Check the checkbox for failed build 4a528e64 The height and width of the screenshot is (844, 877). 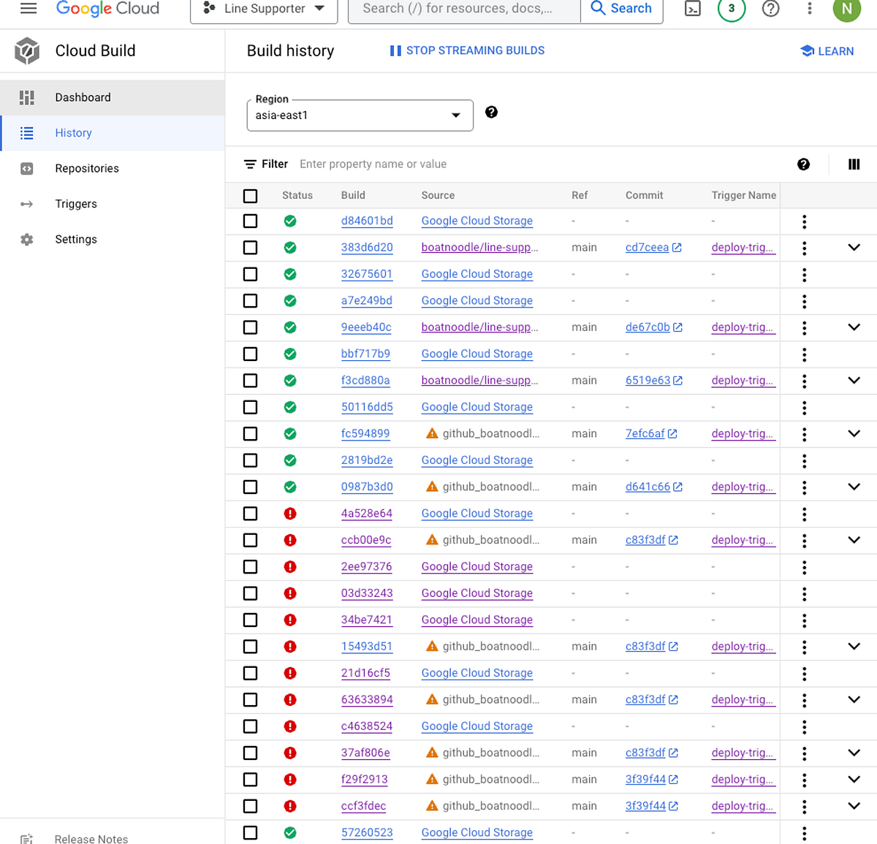click(250, 514)
